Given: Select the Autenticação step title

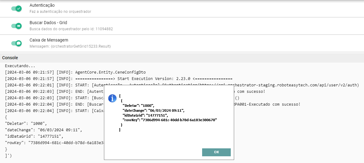Looking at the screenshot, I should 42,5.
